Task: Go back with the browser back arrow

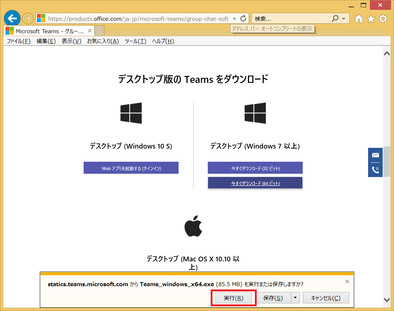Action: pos(12,18)
